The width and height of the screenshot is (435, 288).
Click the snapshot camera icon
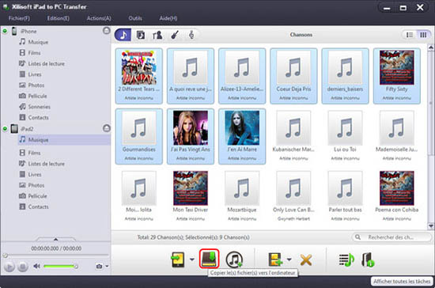point(99,267)
